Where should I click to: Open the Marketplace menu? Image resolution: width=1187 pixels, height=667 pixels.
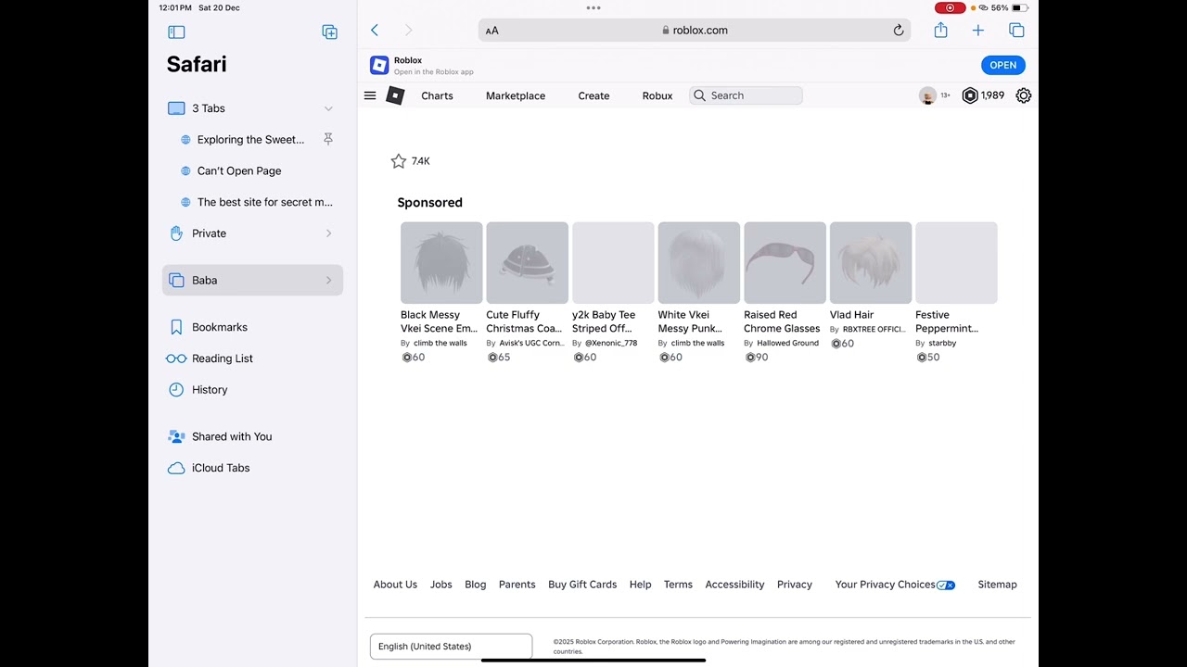516,95
